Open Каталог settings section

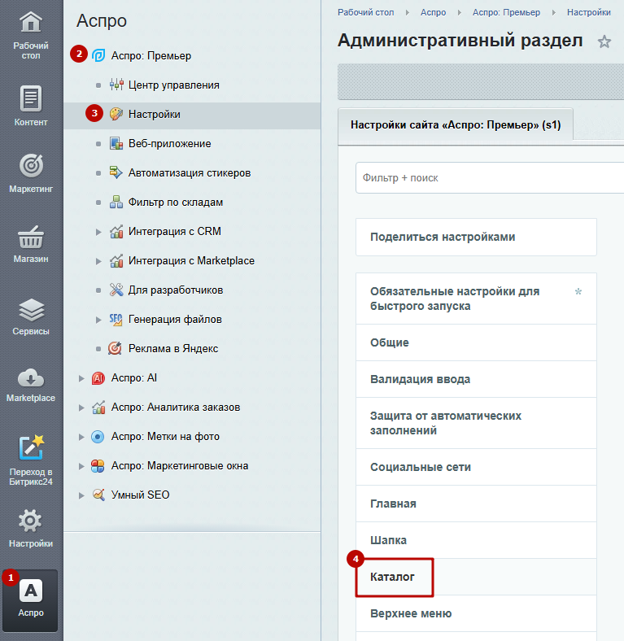point(476,577)
